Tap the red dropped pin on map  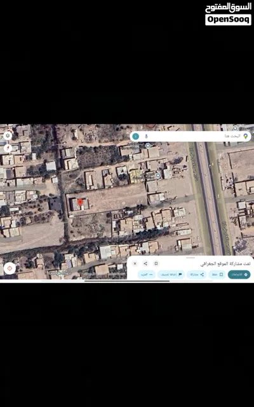pos(80,203)
